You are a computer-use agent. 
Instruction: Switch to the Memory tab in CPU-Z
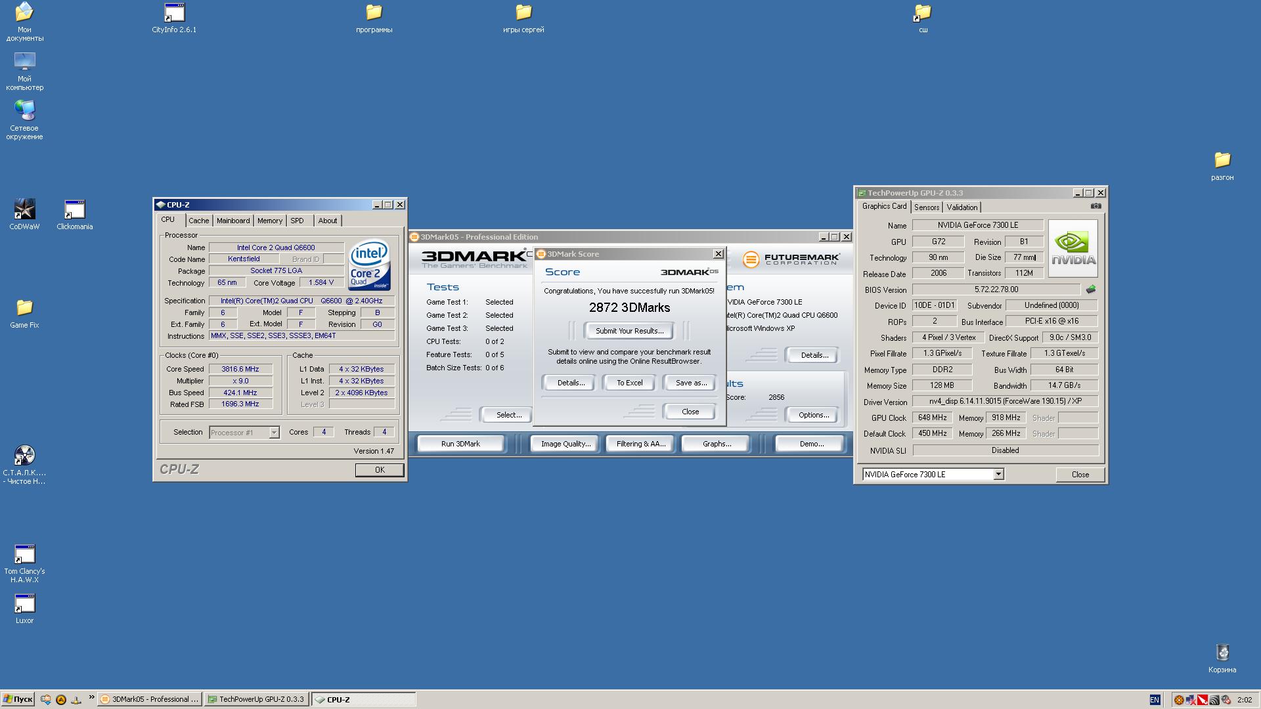click(270, 221)
